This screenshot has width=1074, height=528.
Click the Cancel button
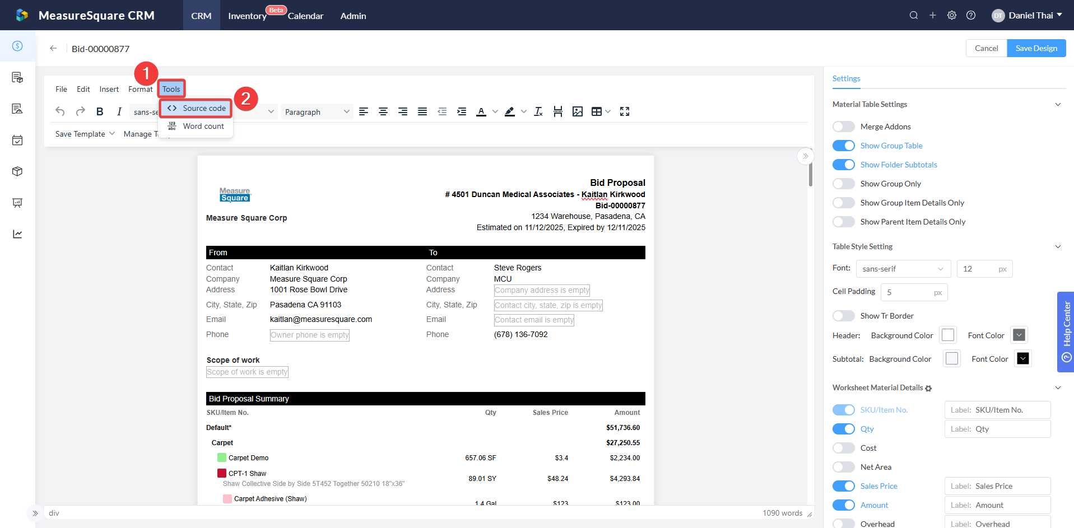[x=986, y=48]
